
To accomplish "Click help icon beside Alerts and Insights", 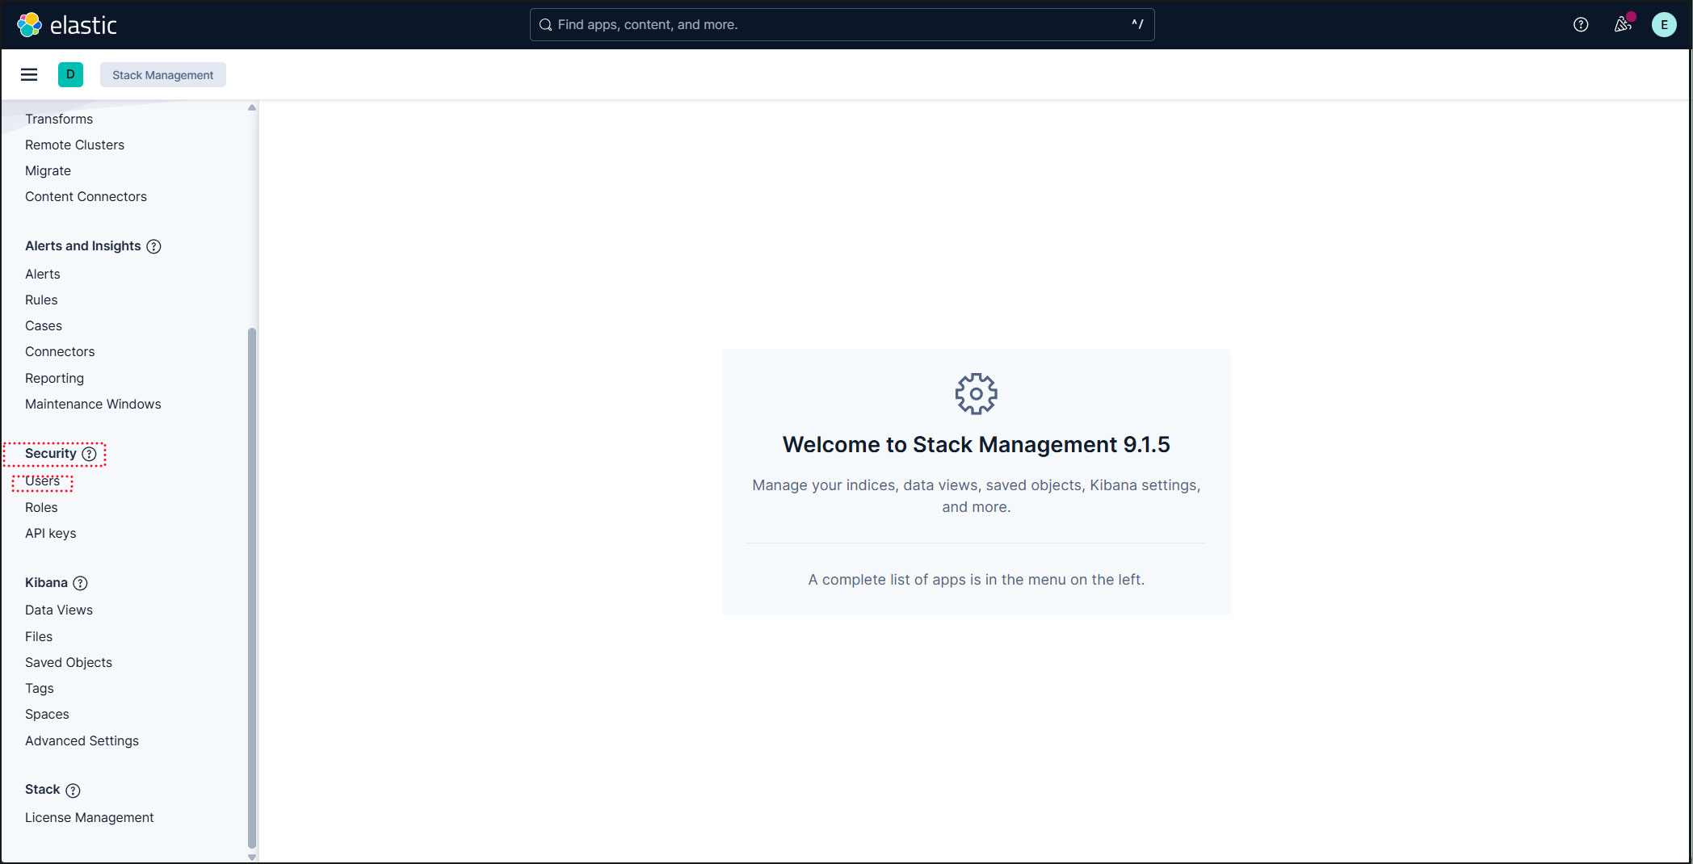I will 153,246.
